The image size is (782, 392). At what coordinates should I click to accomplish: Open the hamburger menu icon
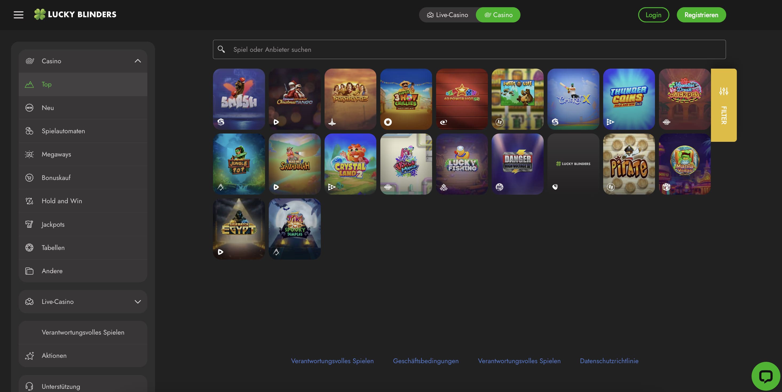(18, 15)
